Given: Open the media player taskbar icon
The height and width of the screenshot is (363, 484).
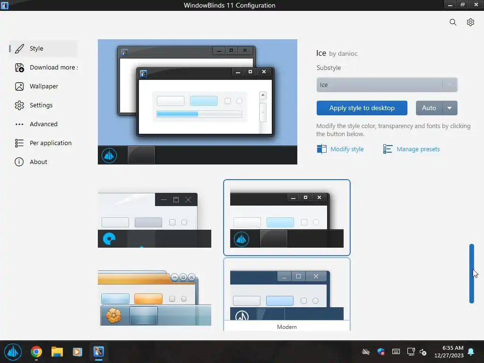Looking at the screenshot, I should [x=78, y=352].
